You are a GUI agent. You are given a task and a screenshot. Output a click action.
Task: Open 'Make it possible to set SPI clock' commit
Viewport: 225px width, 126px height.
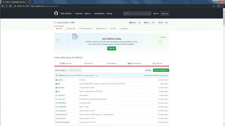91,91
